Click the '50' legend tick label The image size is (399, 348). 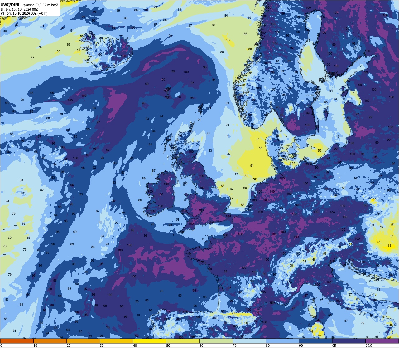[x=168, y=346]
